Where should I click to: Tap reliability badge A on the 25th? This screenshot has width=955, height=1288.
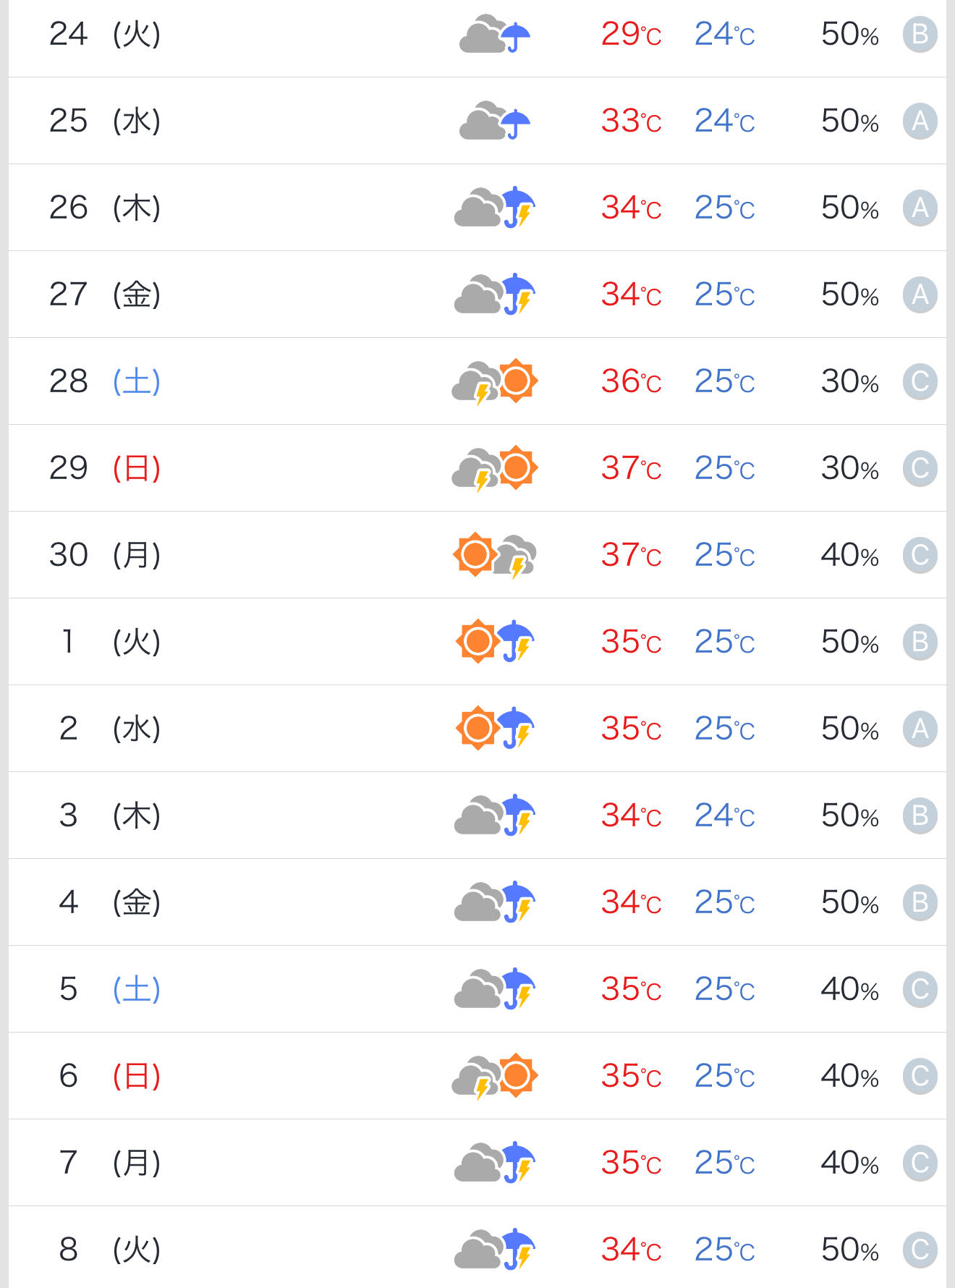tap(920, 121)
